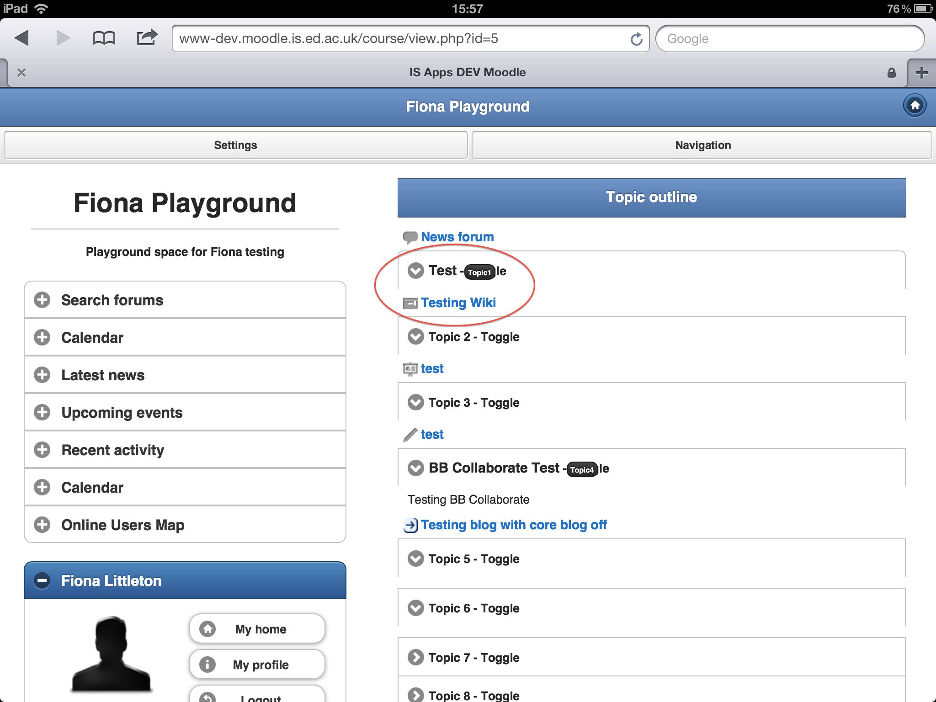
Task: Click the Upcoming events expand icon
Action: pos(42,412)
